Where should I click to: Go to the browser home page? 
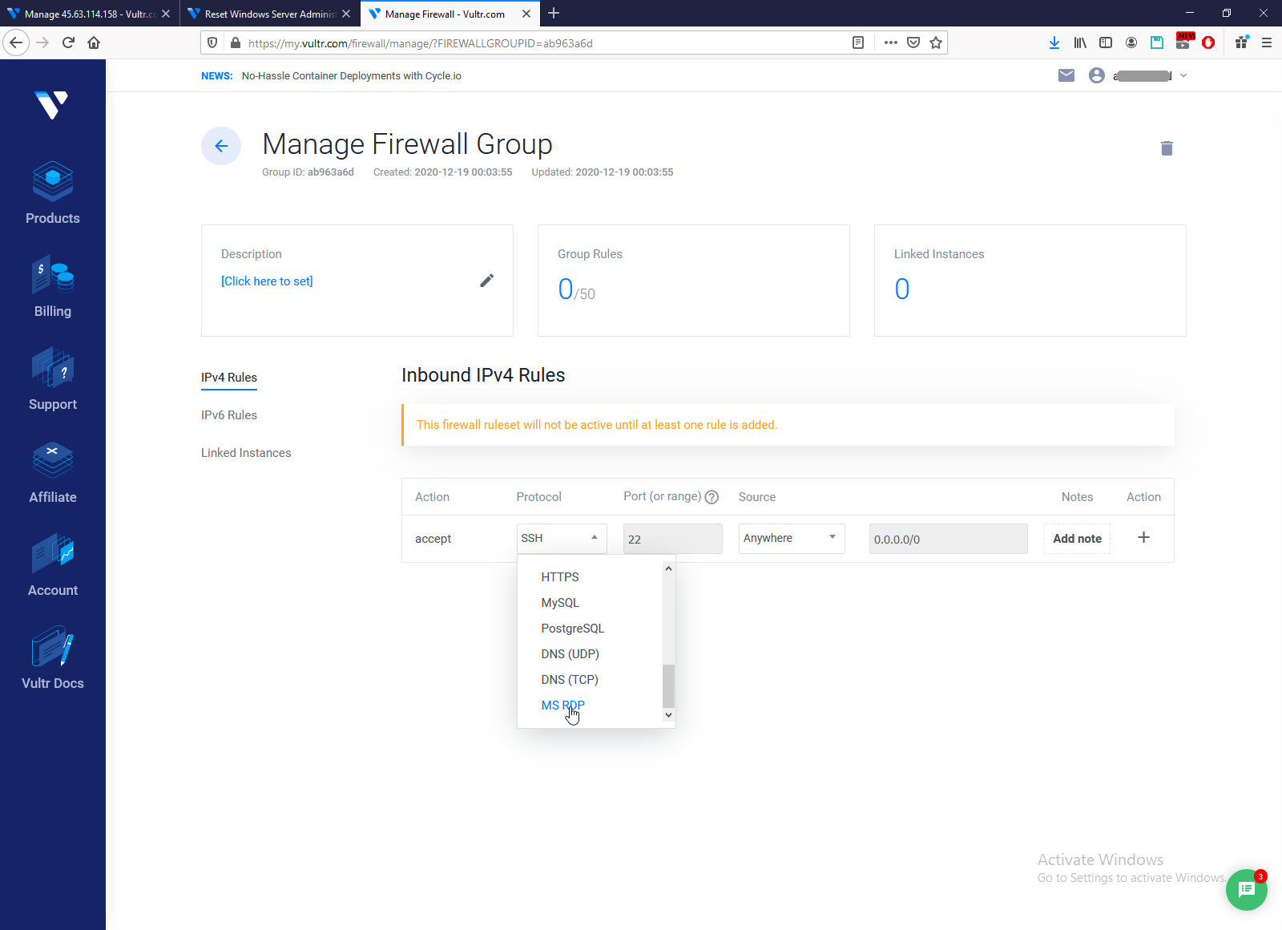pos(94,42)
